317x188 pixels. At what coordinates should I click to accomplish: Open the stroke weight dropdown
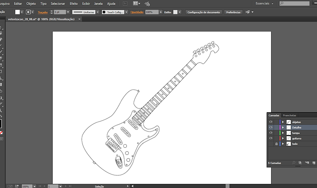pyautogui.click(x=68, y=12)
